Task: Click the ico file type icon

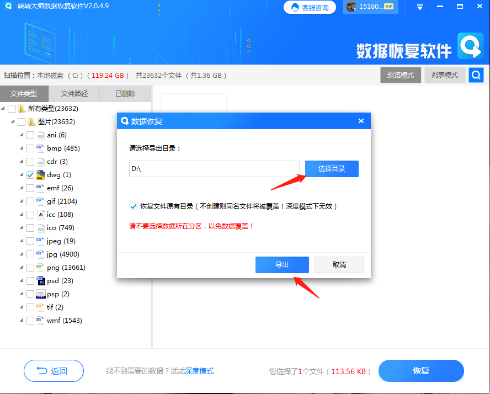Action: [40, 227]
